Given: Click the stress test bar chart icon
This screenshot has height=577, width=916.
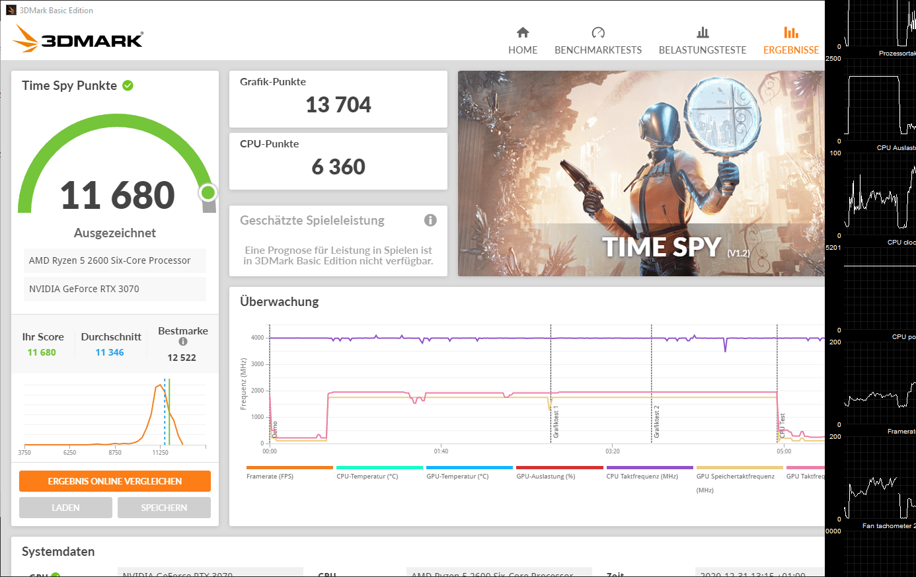Looking at the screenshot, I should tap(703, 32).
